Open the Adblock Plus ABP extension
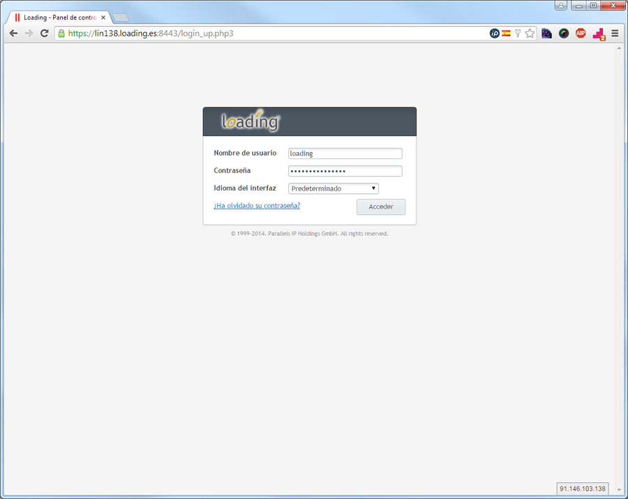628x499 pixels. [581, 33]
